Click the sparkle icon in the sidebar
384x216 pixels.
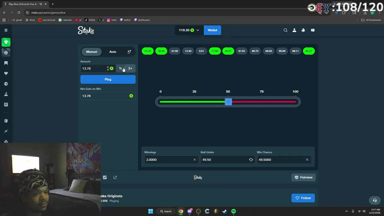[x=6, y=131]
